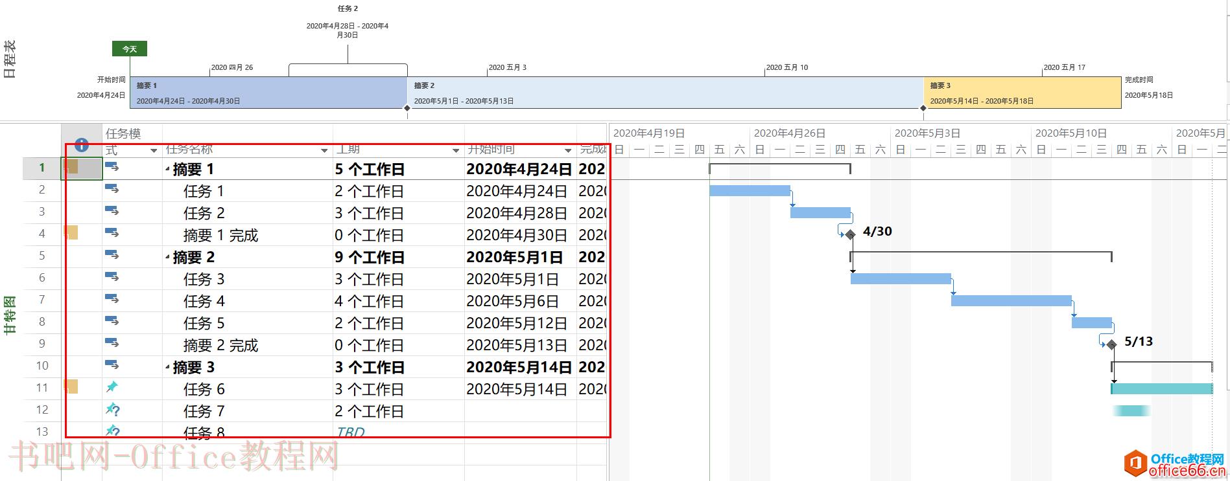Collapse 摘要 3 summary task

click(x=167, y=368)
